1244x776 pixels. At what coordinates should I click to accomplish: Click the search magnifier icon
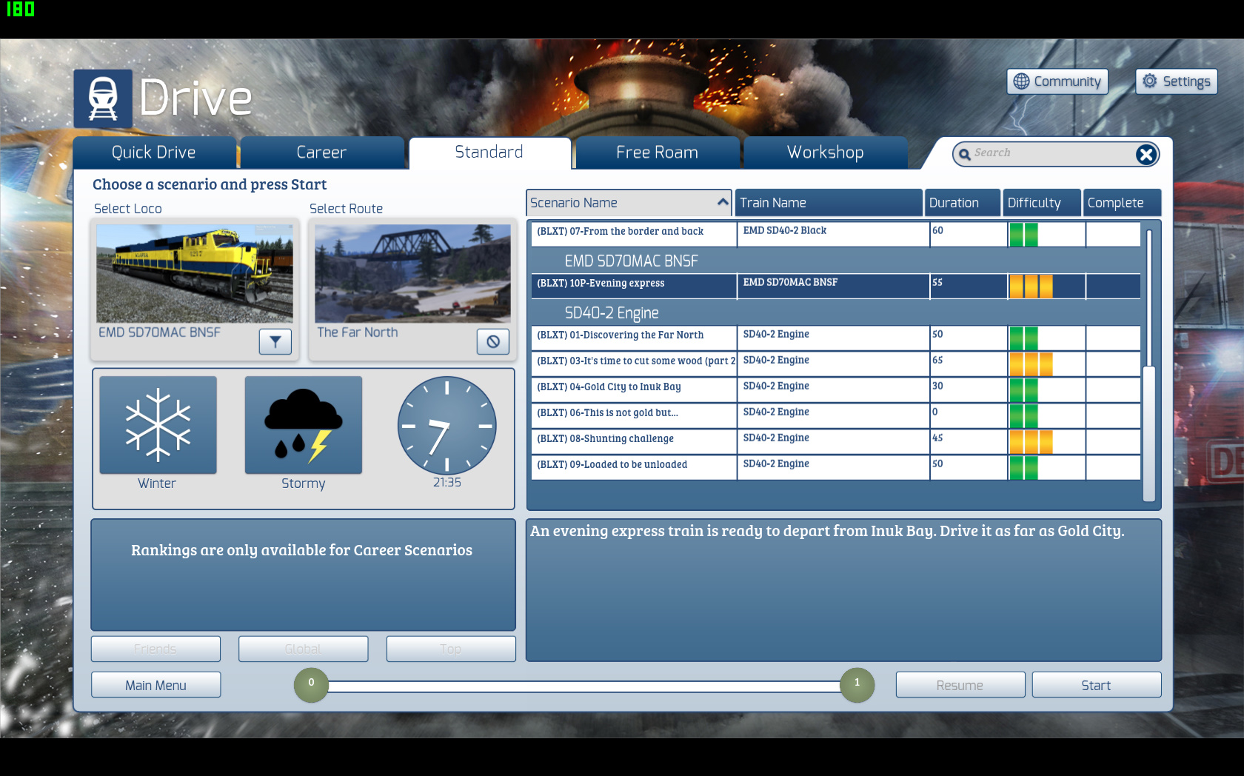[x=964, y=154]
